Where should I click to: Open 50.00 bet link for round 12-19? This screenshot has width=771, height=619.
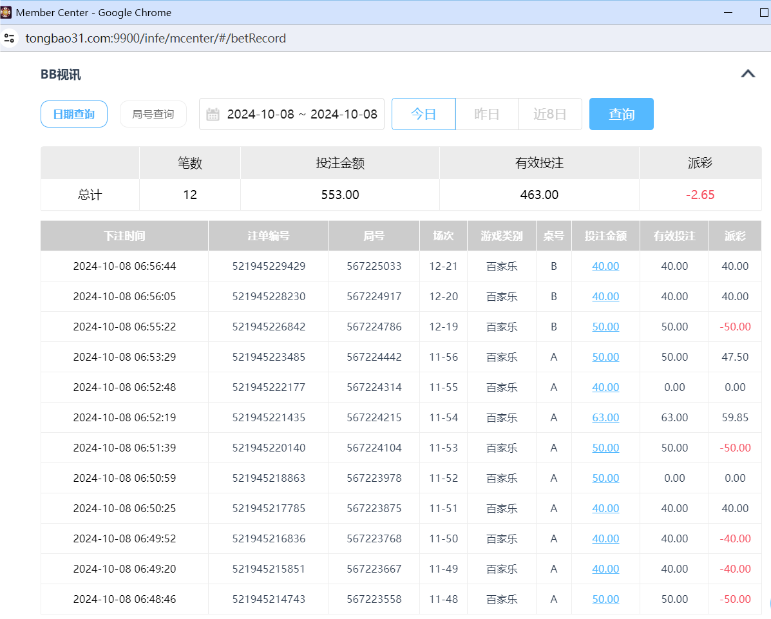point(605,327)
